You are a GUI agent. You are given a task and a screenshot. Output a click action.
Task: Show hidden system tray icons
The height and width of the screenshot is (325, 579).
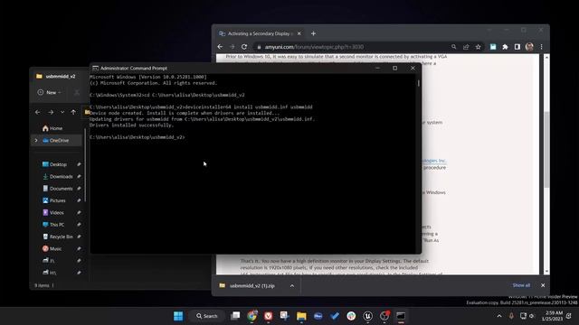point(499,316)
